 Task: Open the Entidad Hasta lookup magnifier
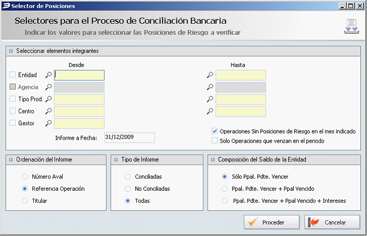(x=210, y=75)
